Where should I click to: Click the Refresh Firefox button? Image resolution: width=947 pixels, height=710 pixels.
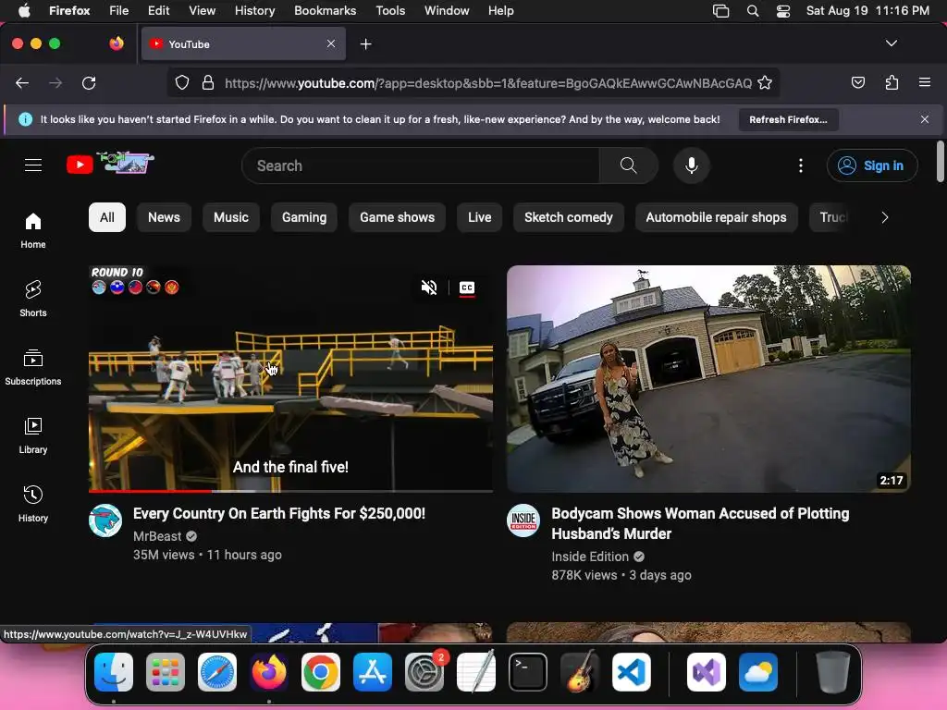coord(788,119)
